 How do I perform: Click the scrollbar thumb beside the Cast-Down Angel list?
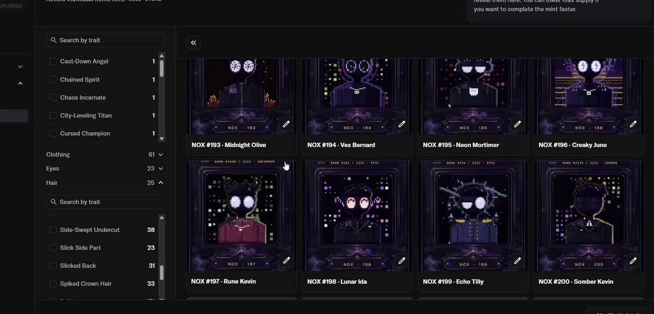161,68
